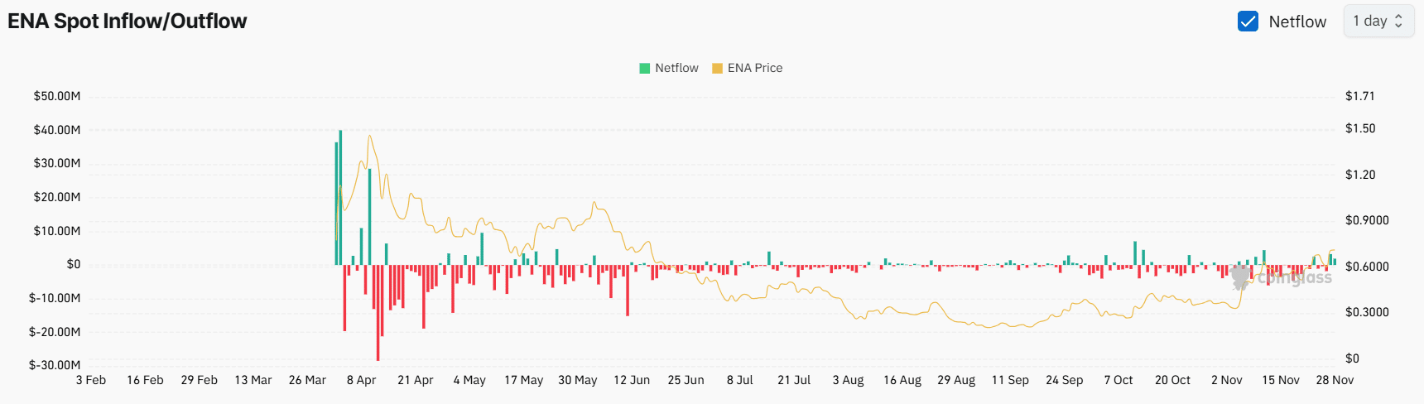Viewport: 1424px width, 404px height.
Task: Click the $1.71 price axis label
Action: [1359, 96]
